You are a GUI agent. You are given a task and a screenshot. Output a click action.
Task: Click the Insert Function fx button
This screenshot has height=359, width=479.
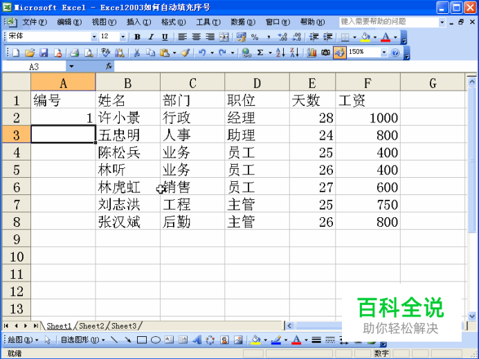109,66
